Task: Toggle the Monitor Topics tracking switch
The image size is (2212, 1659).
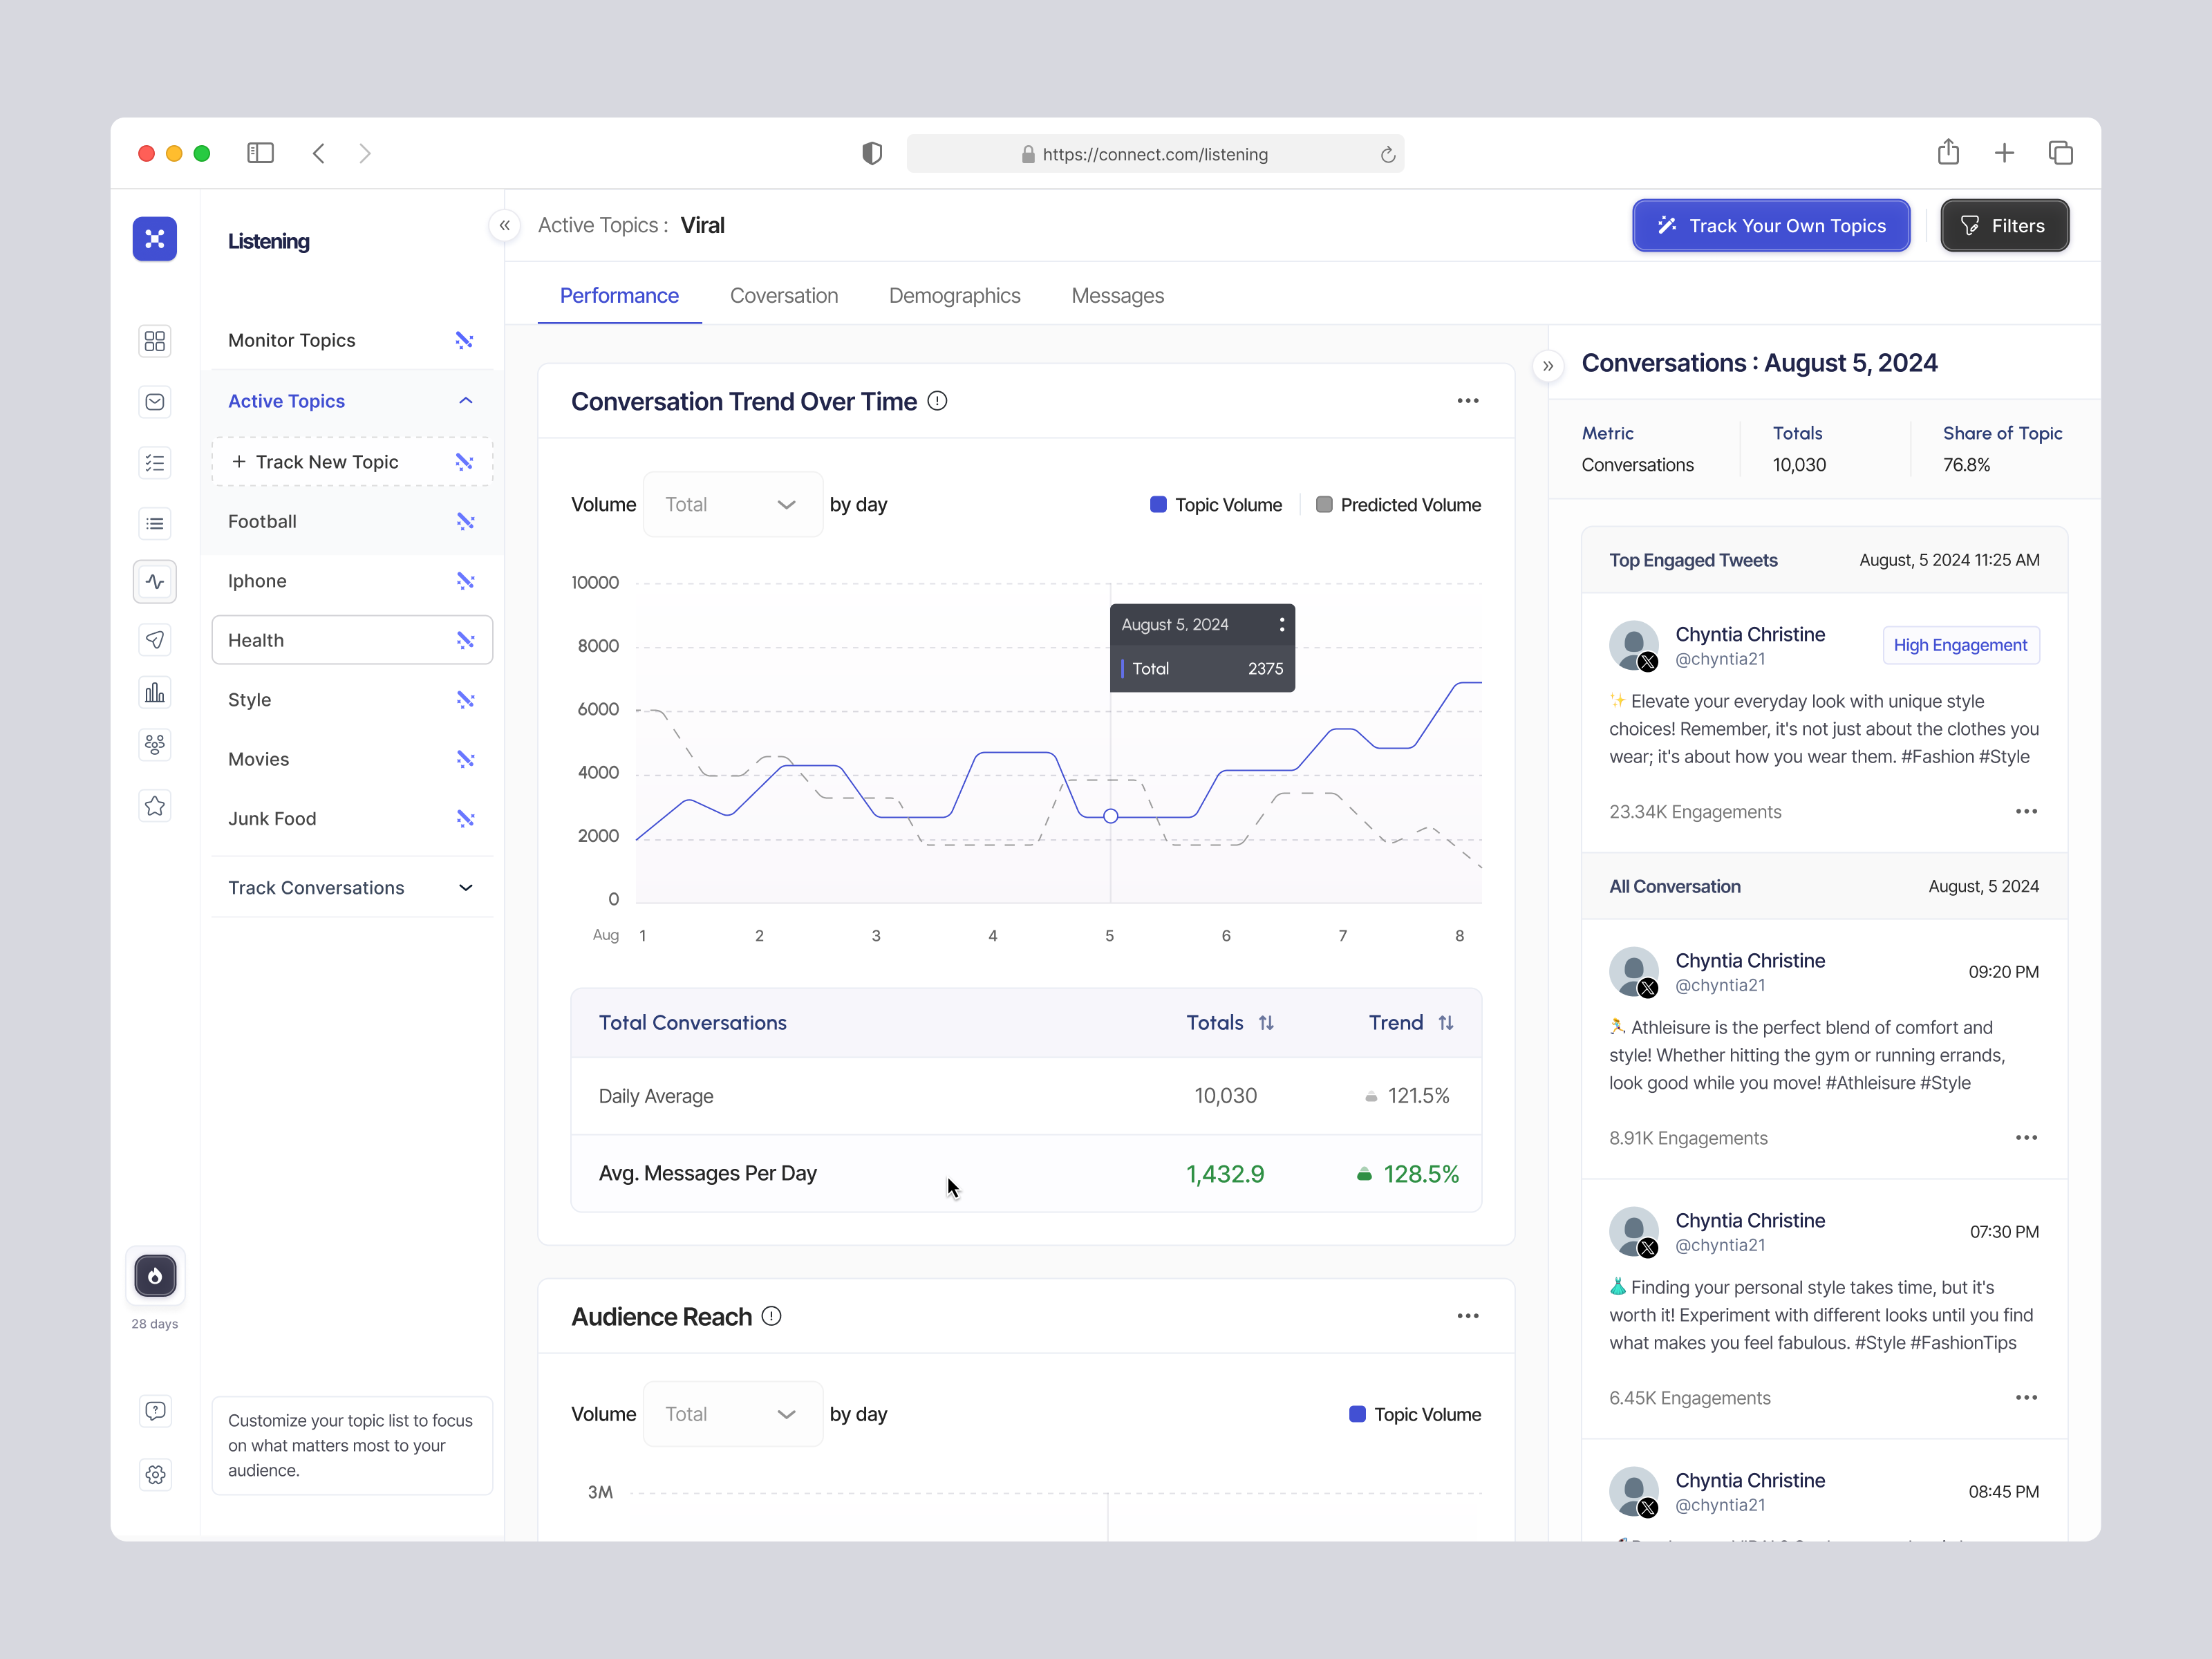Action: (x=464, y=340)
